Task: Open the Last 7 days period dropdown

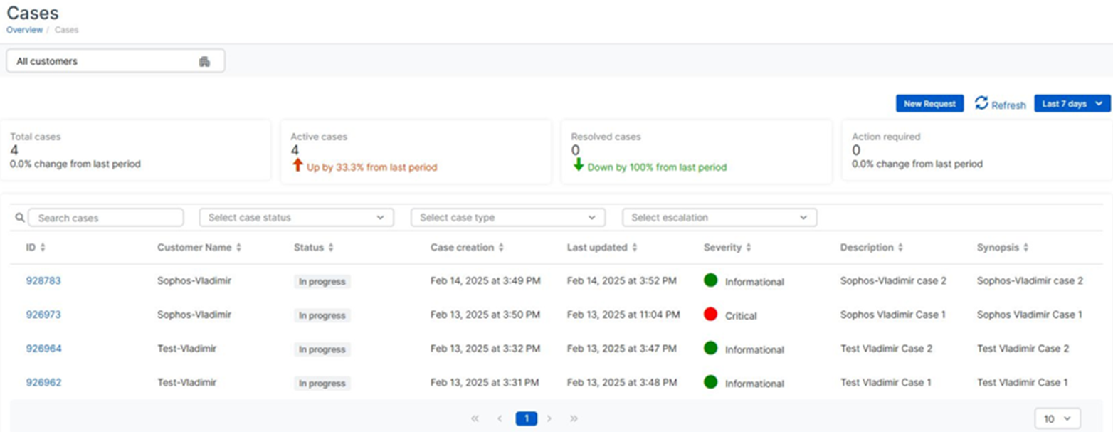Action: click(1072, 104)
